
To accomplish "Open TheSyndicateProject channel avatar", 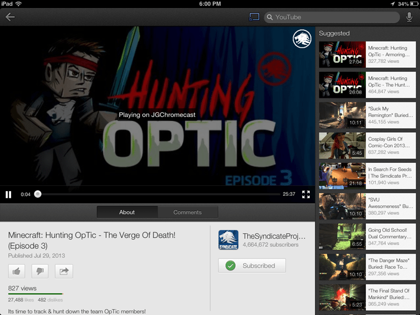I will click(x=228, y=240).
